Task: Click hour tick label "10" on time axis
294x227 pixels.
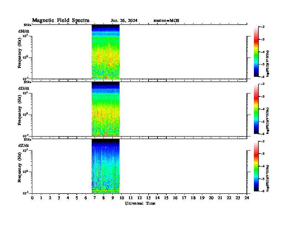Action: tap(121, 198)
